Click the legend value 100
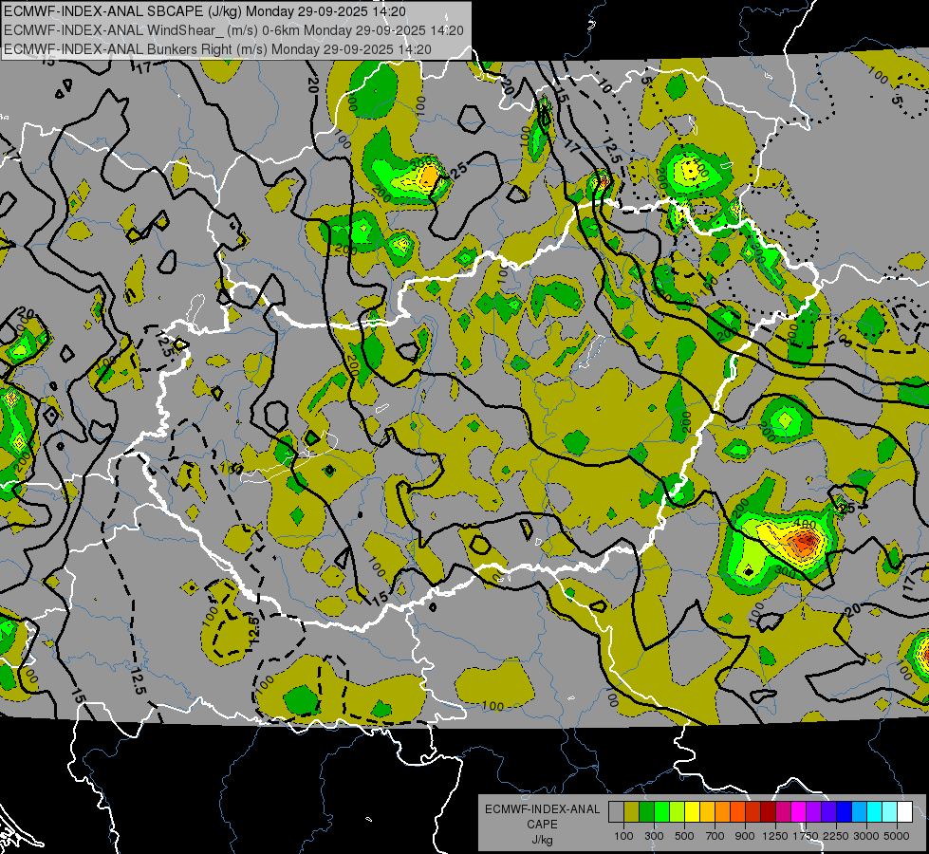The width and height of the screenshot is (929, 854). (623, 836)
